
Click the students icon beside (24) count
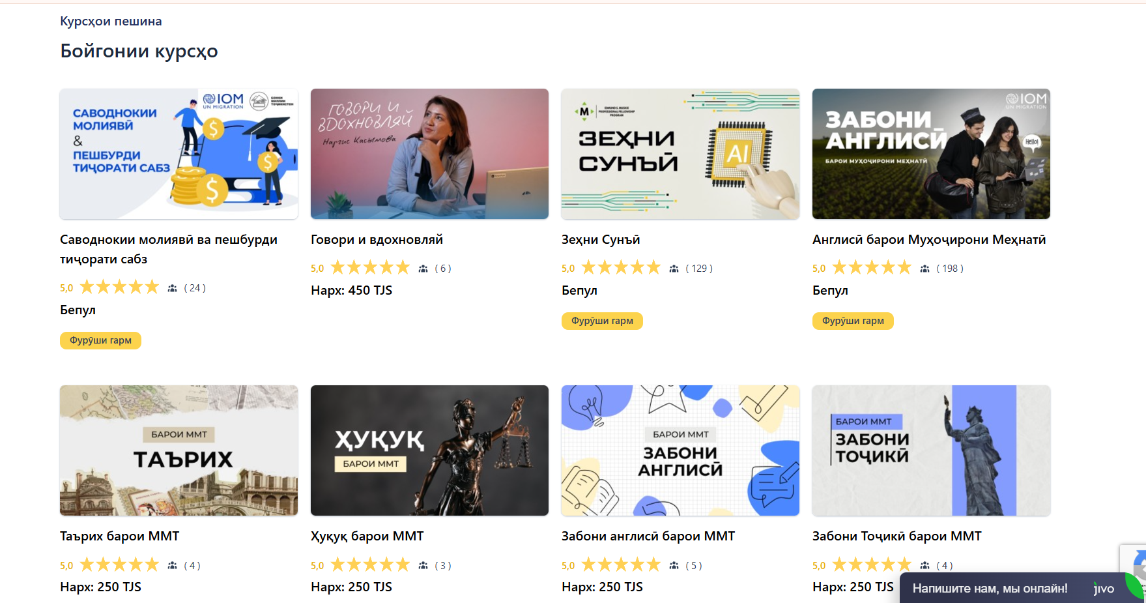click(x=173, y=288)
